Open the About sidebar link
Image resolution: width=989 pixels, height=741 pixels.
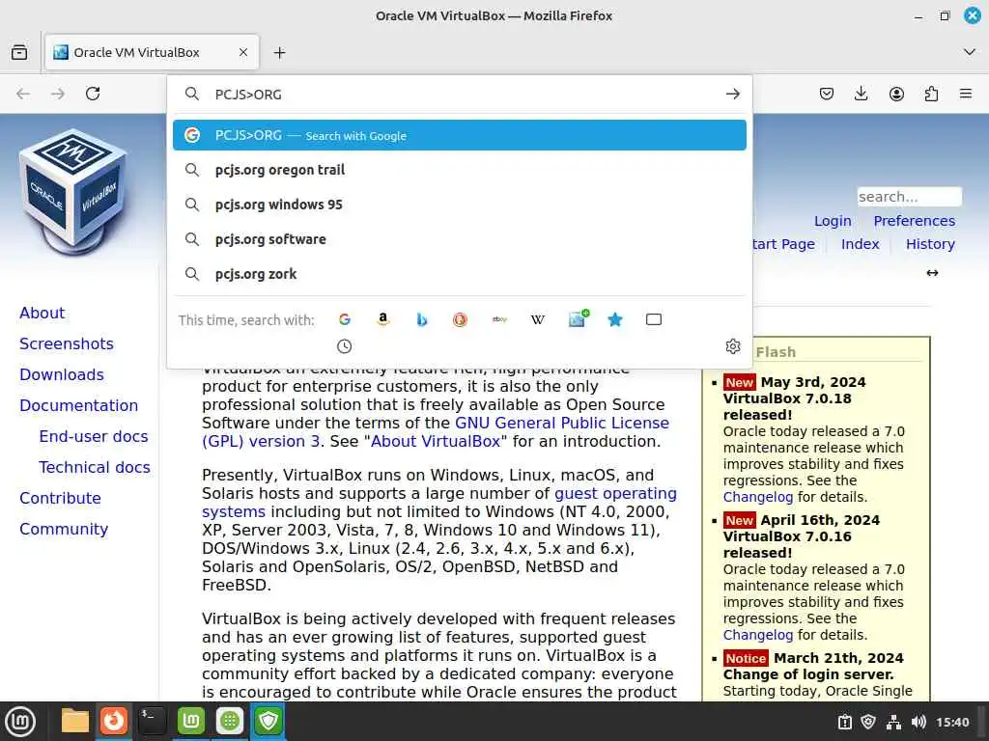click(42, 313)
